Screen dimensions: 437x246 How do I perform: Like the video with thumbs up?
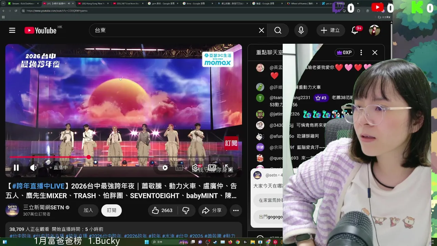click(x=162, y=210)
